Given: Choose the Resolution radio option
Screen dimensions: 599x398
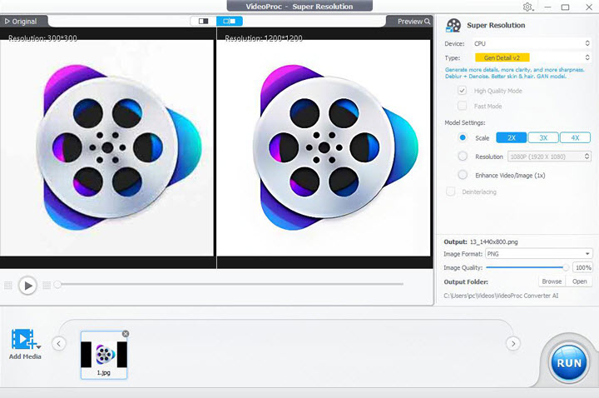Looking at the screenshot, I should pyautogui.click(x=463, y=156).
